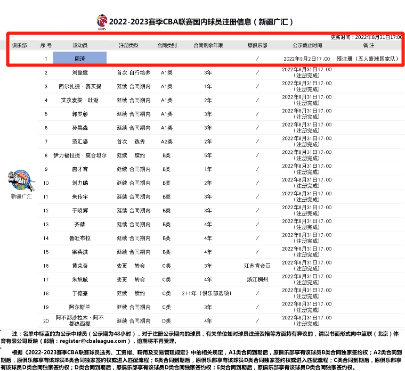Click the player name "黄荣奇"
Screen dimensions: 405x371
pyautogui.click(x=80, y=266)
